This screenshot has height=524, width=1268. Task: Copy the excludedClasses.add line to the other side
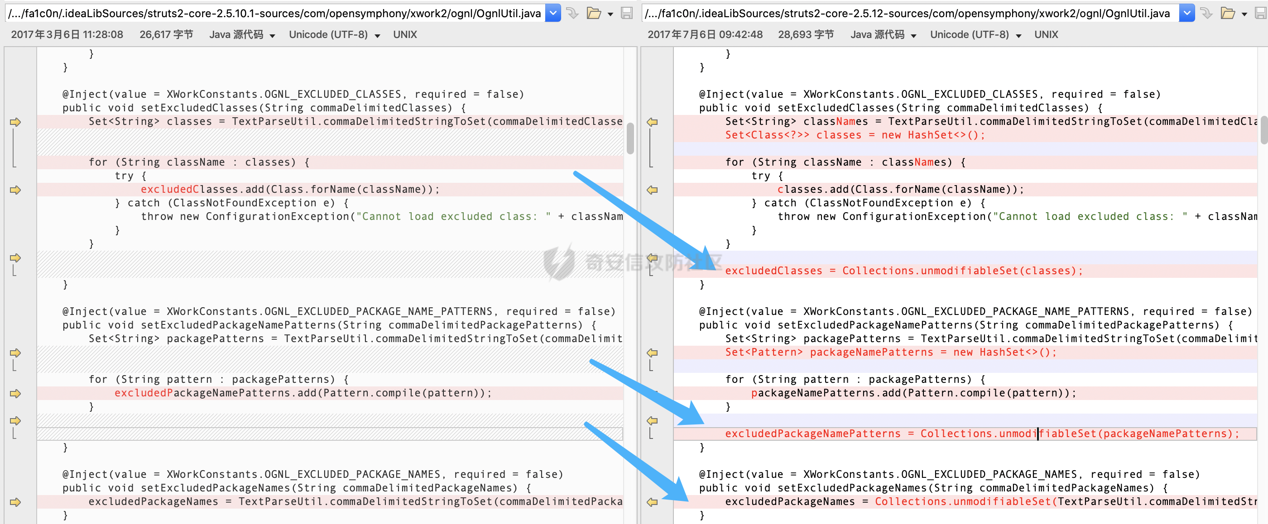15,190
